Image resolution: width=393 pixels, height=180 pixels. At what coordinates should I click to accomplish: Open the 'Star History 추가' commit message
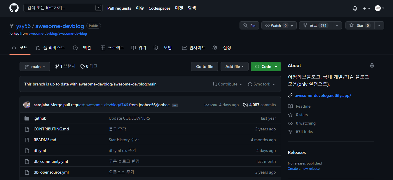[124, 140]
